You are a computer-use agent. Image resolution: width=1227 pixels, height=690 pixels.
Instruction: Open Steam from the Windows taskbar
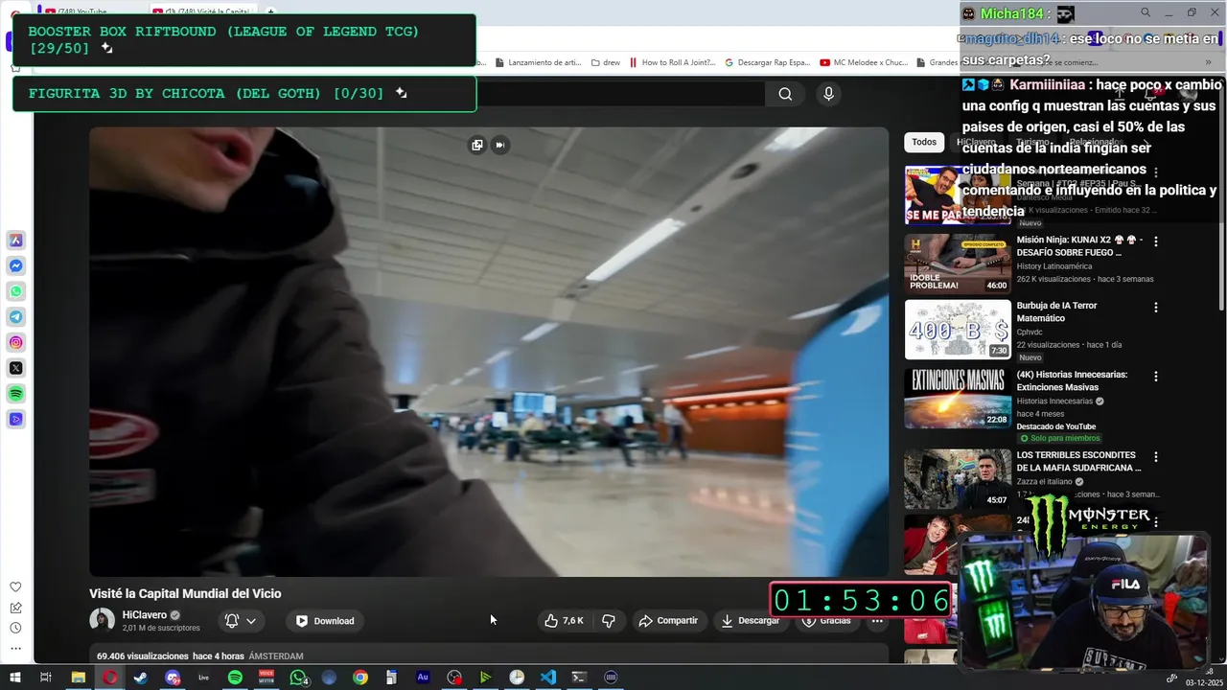click(x=141, y=678)
